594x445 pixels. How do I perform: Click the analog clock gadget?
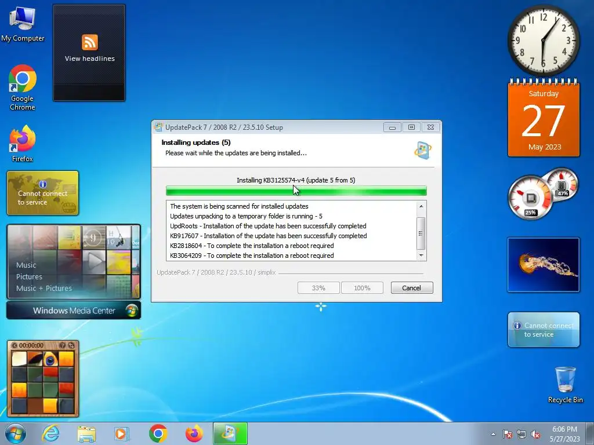pos(543,40)
